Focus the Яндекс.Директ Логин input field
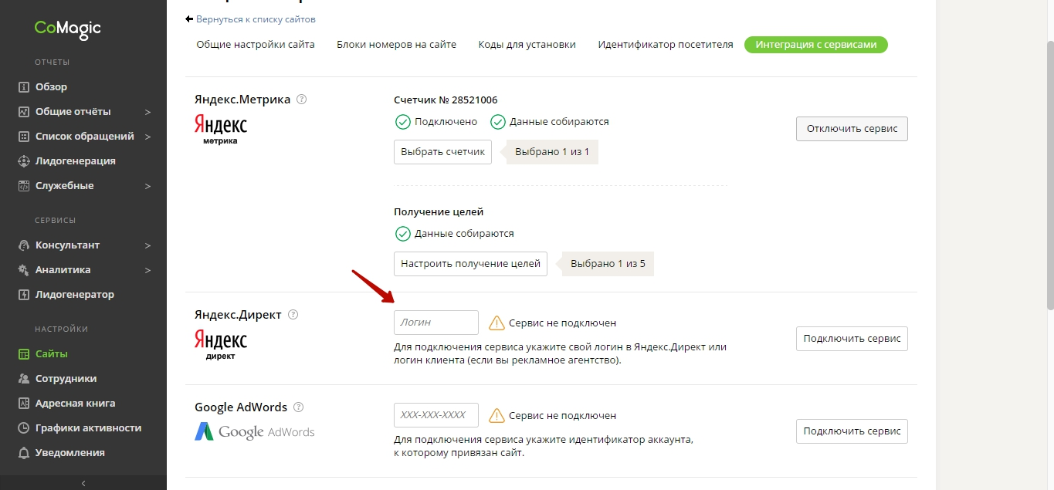The image size is (1054, 490). pyautogui.click(x=436, y=323)
